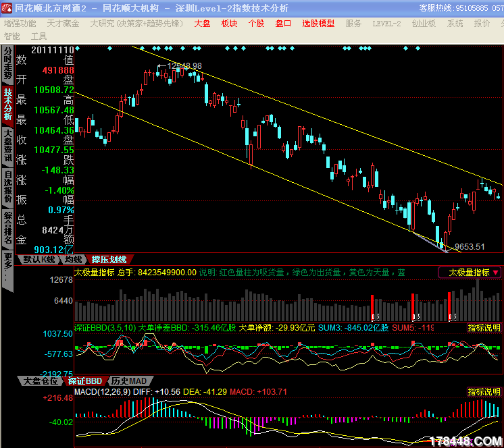Click the 12648.98 high price label
Screen dimensions: 504x448
[x=184, y=66]
